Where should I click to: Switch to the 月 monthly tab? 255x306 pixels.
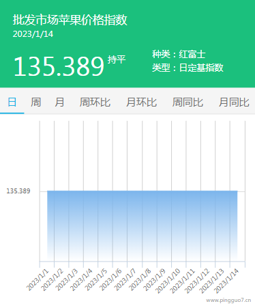pyautogui.click(x=59, y=102)
